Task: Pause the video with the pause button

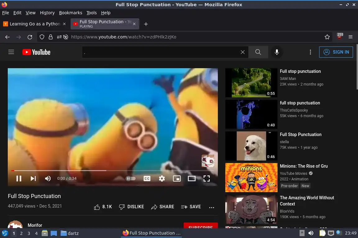Action: [x=19, y=178]
